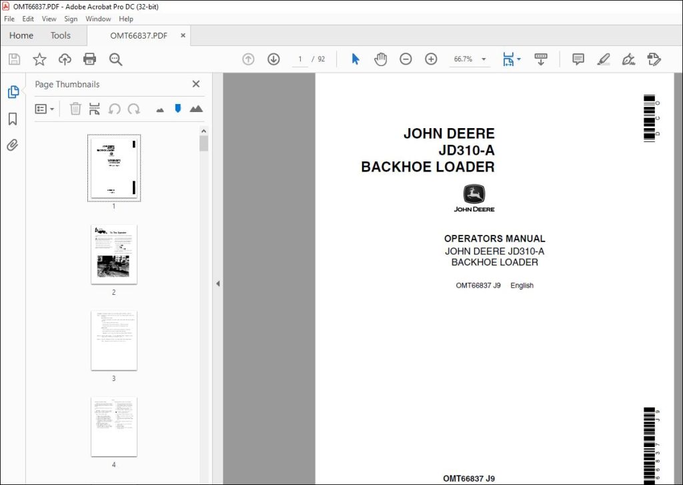
Task: Move the thumbnail size slider handle
Action: coord(177,108)
